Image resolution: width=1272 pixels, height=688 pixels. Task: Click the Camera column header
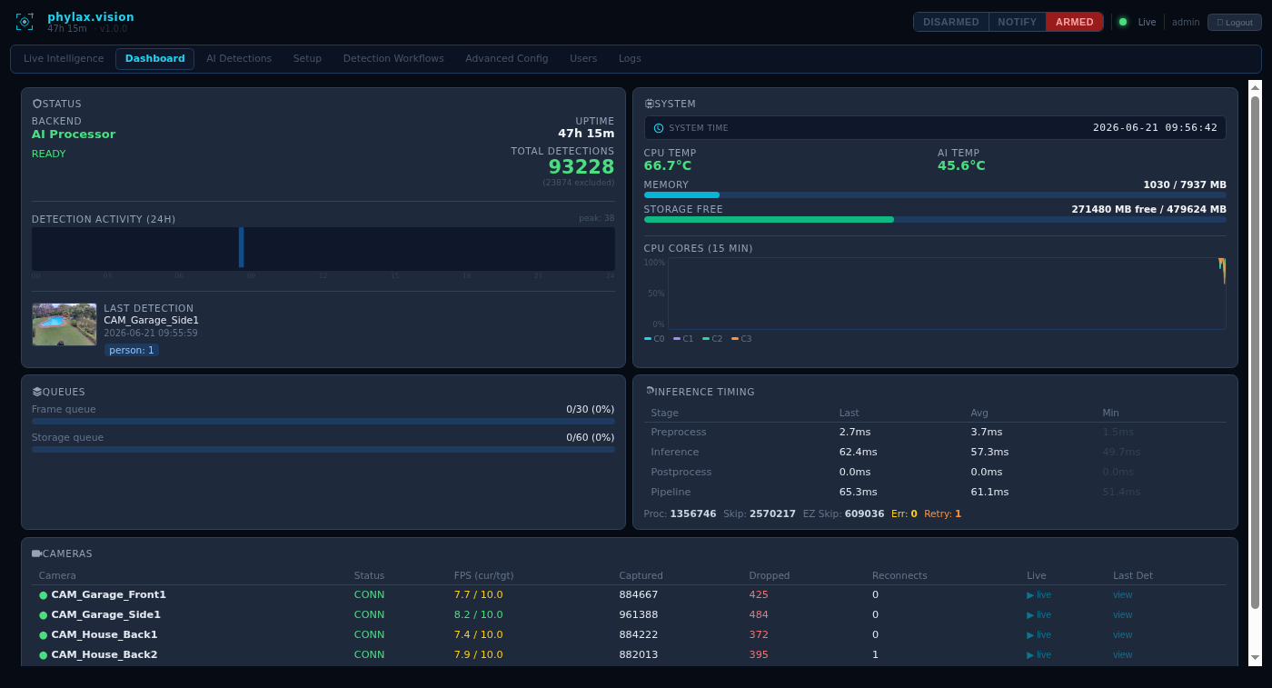coord(57,575)
